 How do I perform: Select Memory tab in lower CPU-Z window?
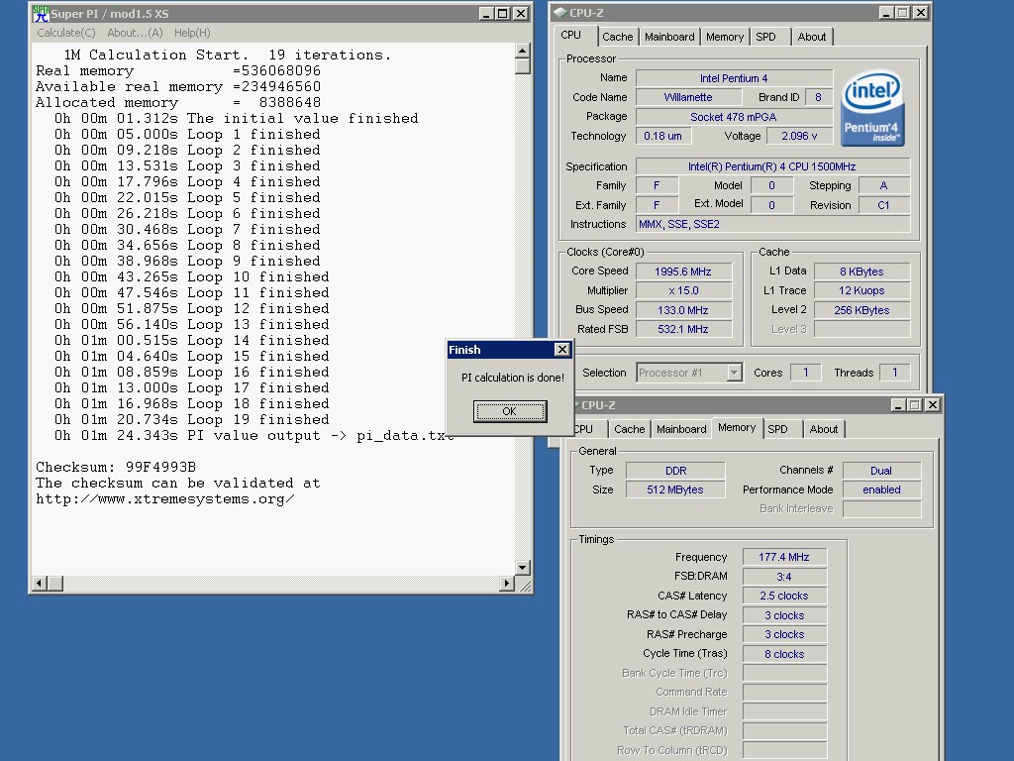737,428
